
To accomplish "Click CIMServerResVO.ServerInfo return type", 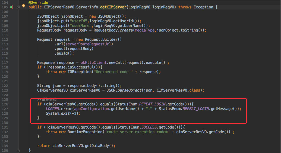I will pyautogui.click(x=71, y=7).
